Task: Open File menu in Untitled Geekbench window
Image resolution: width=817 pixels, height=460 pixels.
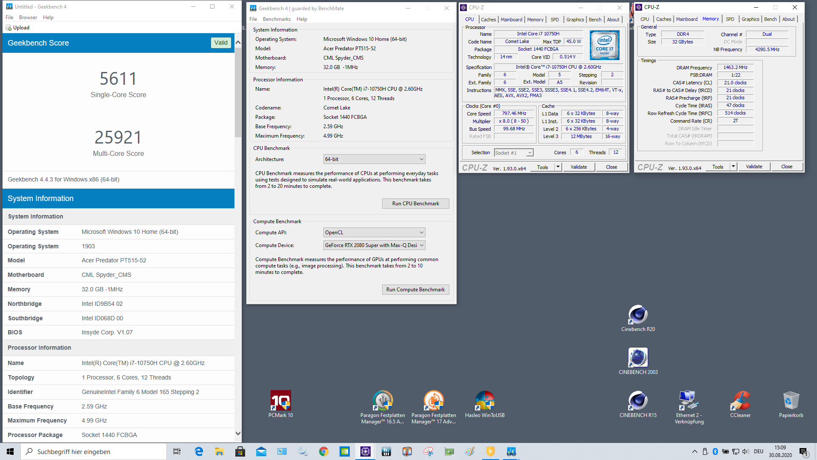Action: (x=9, y=17)
